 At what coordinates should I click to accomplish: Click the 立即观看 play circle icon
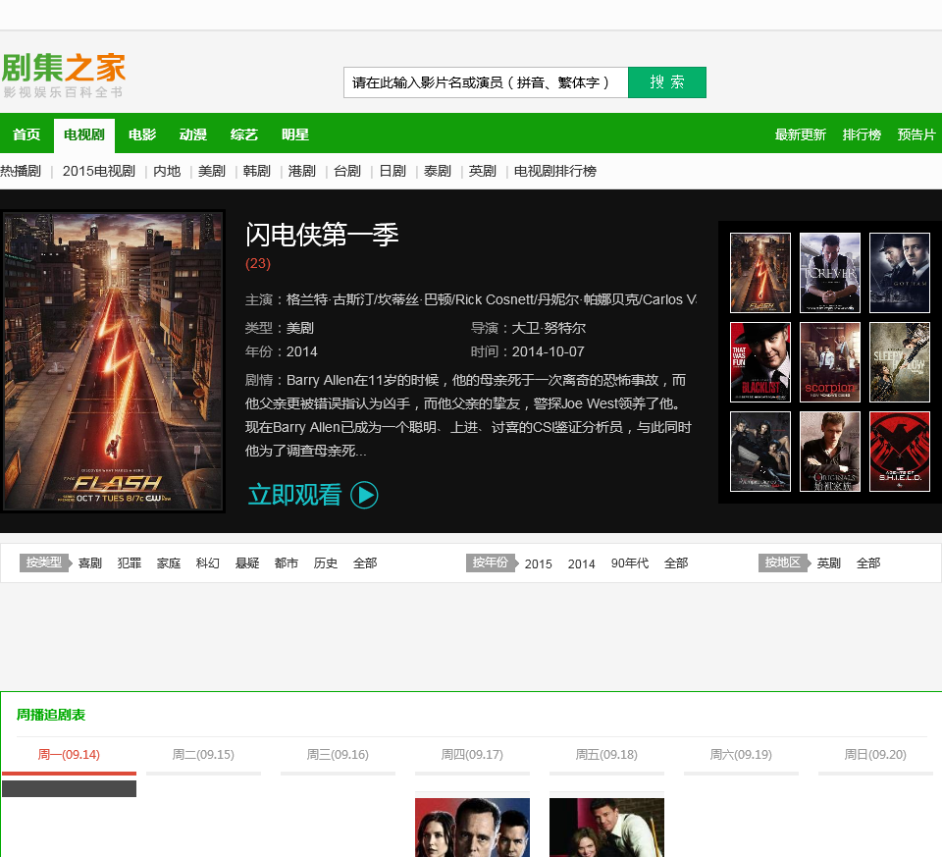[364, 495]
